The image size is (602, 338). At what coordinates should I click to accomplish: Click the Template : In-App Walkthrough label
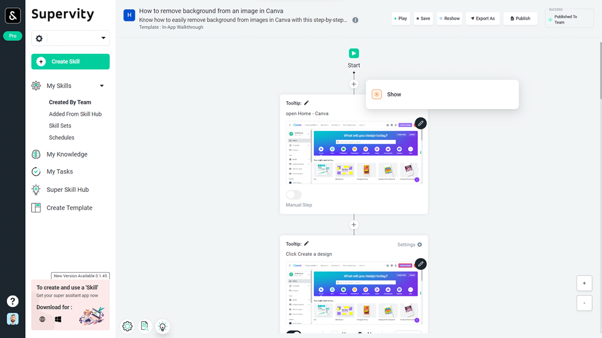click(171, 27)
